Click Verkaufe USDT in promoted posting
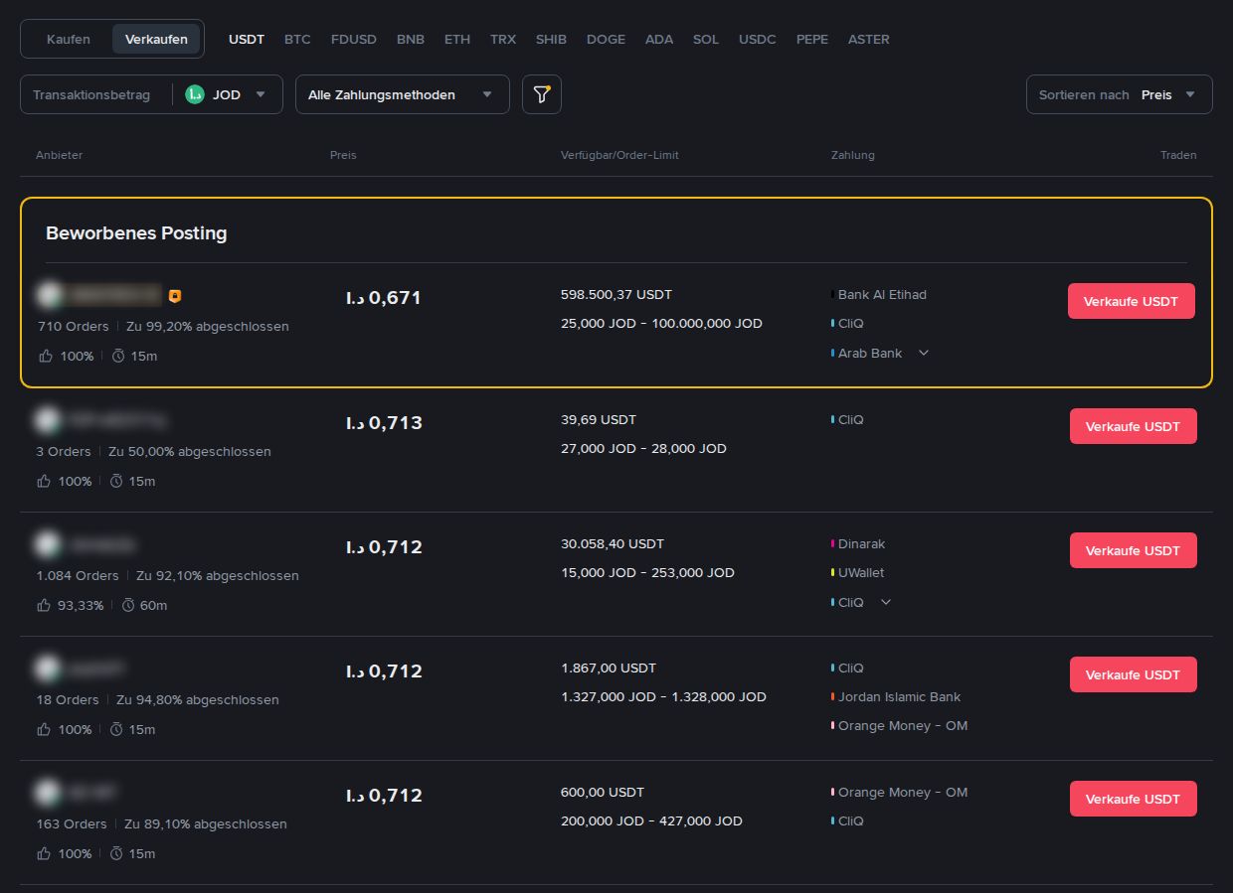The height and width of the screenshot is (893, 1233). [x=1132, y=301]
